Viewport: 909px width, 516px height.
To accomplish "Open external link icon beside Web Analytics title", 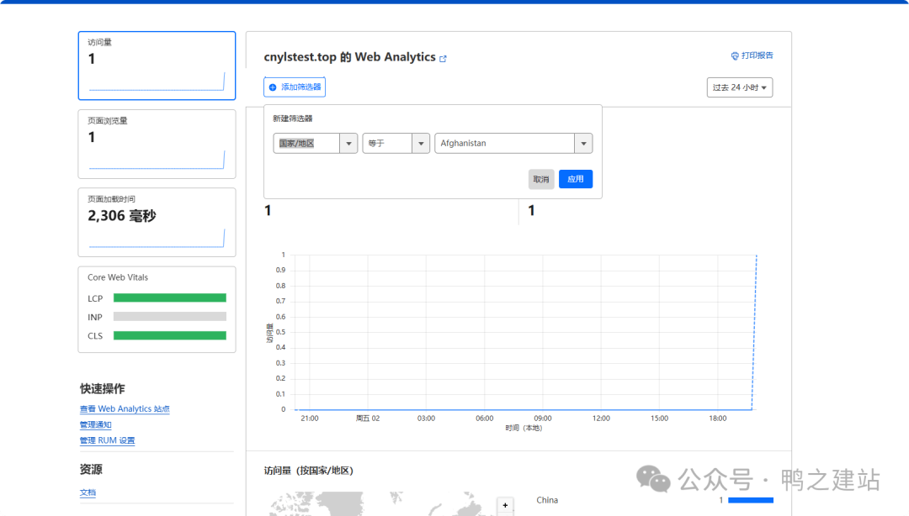I will tap(444, 59).
